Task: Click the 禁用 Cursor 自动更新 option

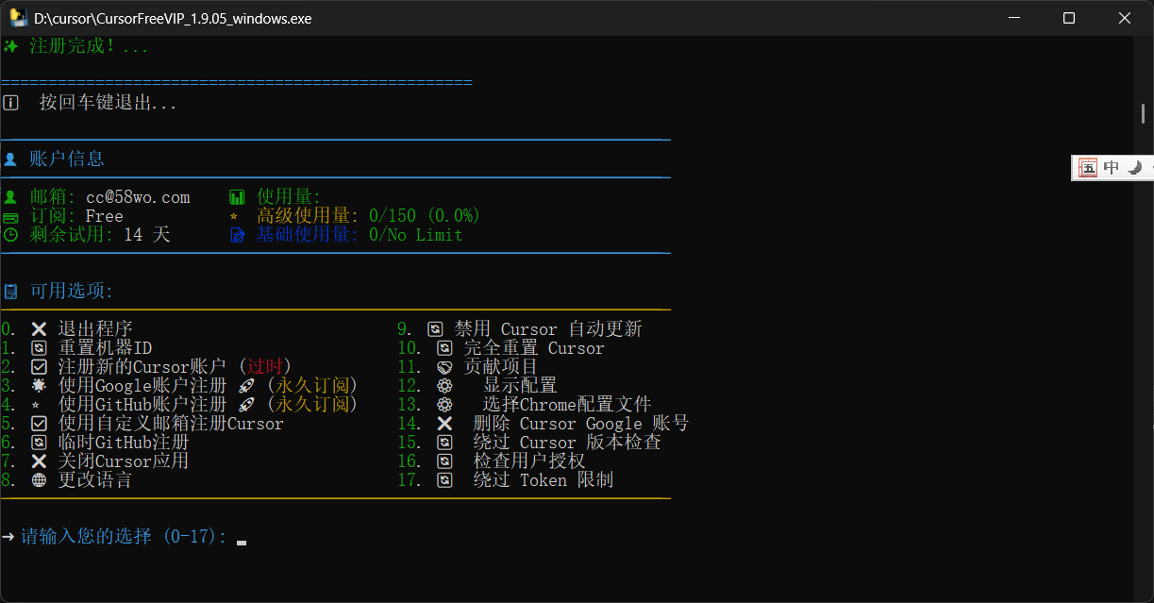Action: (548, 329)
